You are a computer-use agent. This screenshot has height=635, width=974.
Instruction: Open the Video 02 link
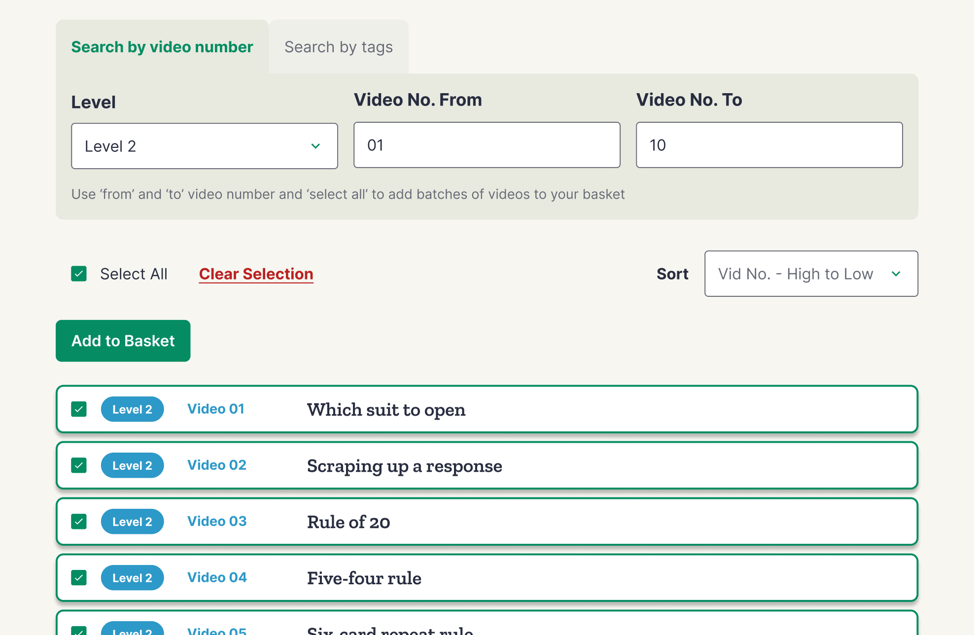[x=216, y=465]
